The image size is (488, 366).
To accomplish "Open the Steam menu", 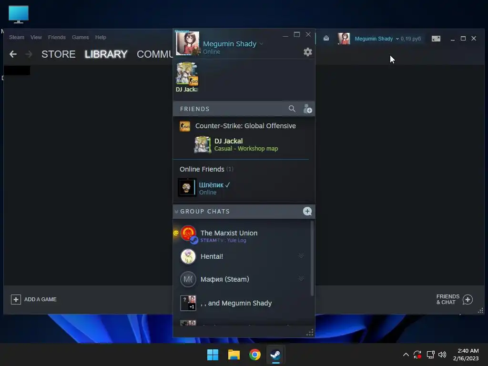I will [17, 37].
